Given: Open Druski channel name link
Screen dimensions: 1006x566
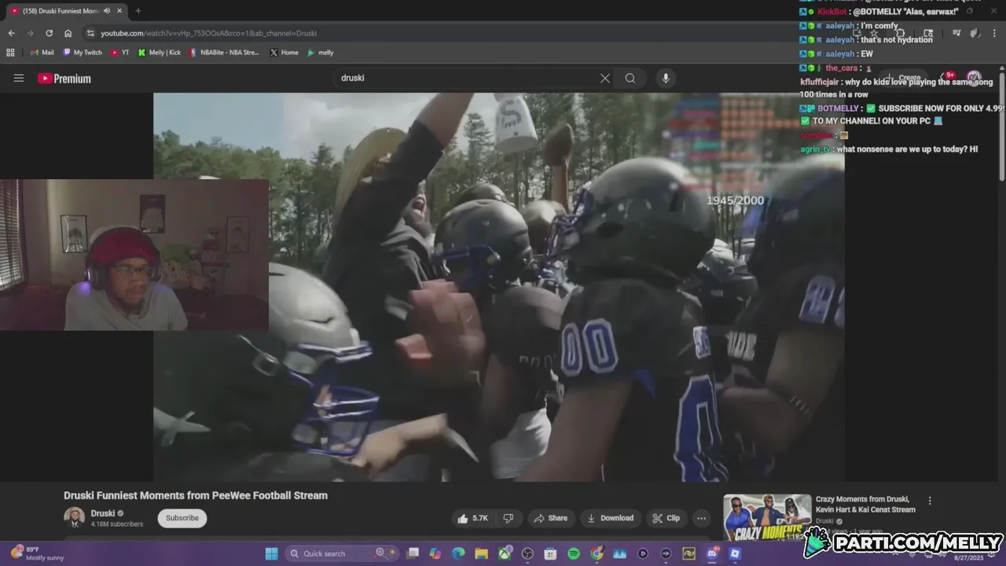Looking at the screenshot, I should pyautogui.click(x=102, y=513).
